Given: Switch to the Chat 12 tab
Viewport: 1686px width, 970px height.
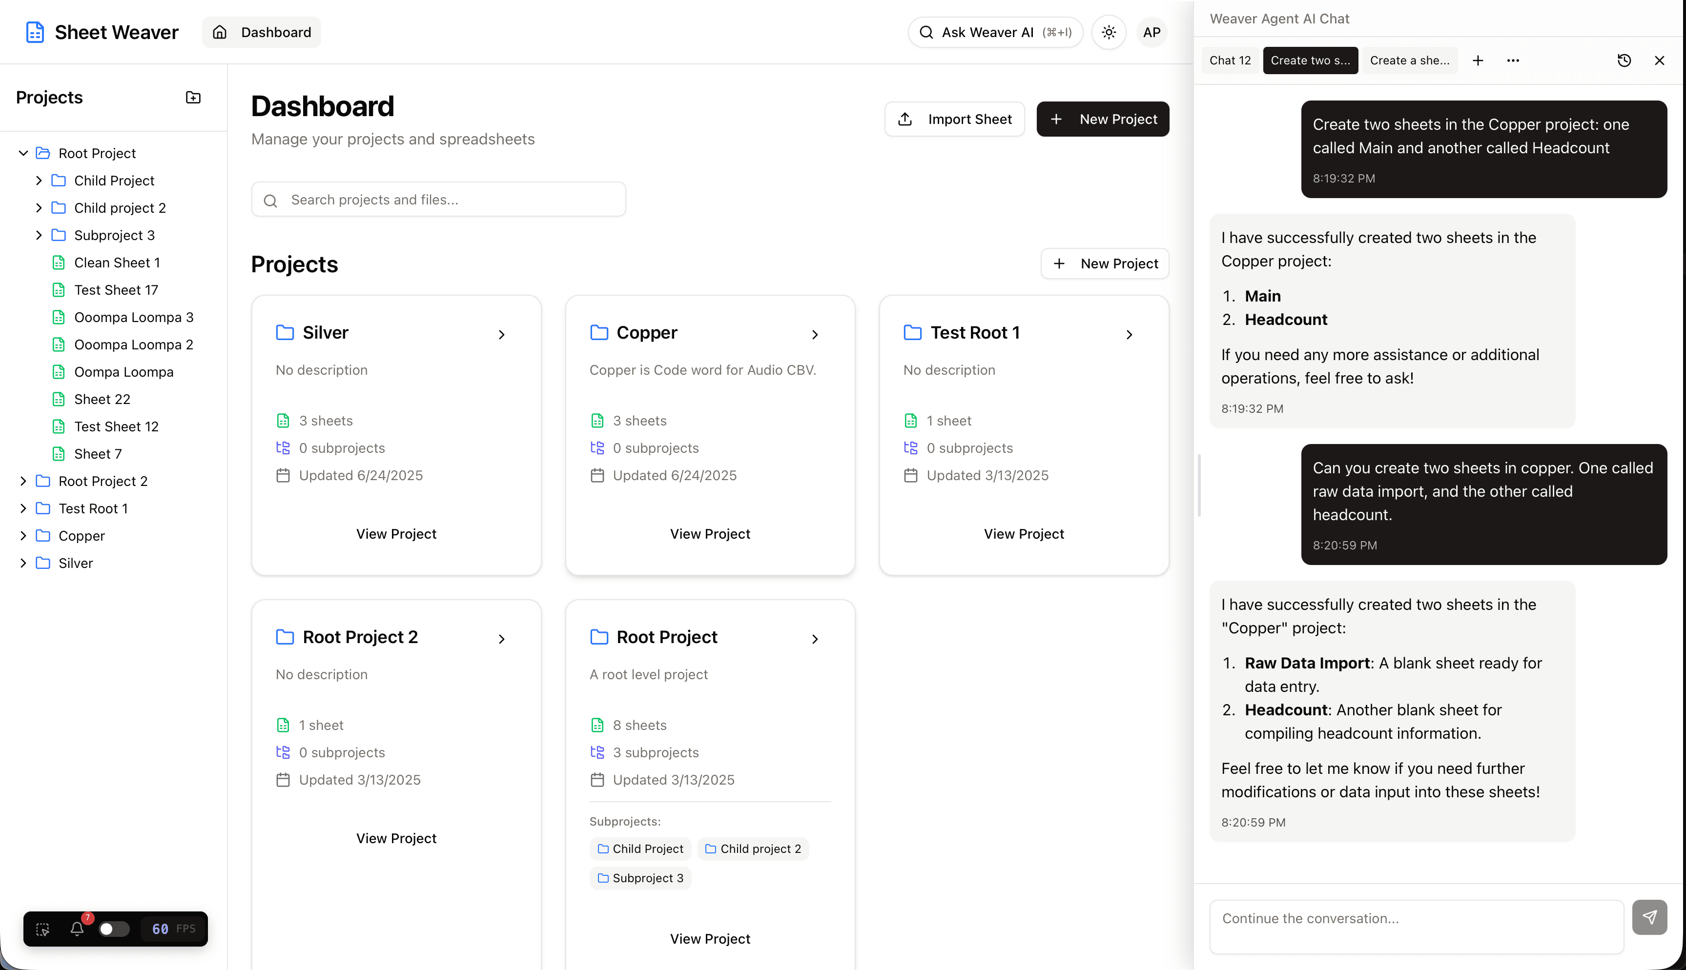Looking at the screenshot, I should coord(1230,60).
